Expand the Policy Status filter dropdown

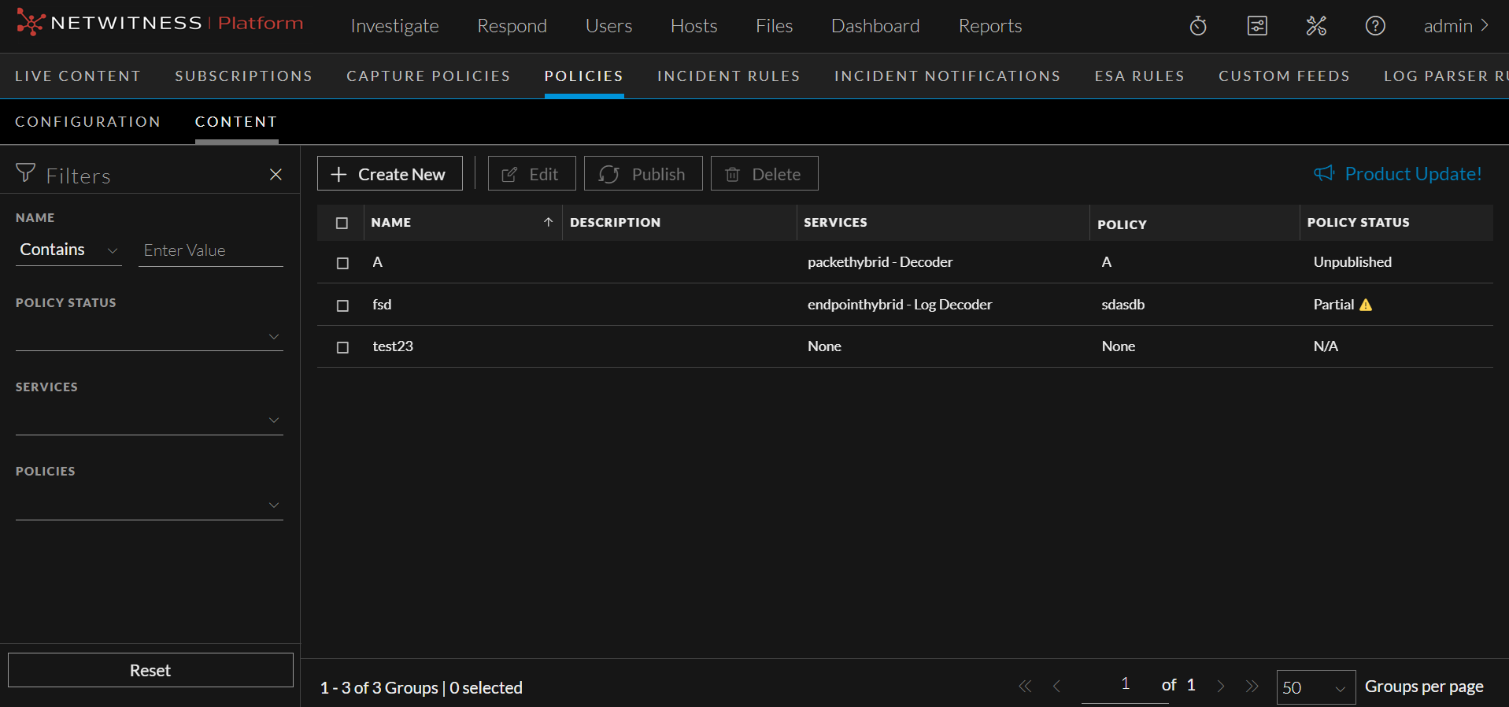[149, 337]
